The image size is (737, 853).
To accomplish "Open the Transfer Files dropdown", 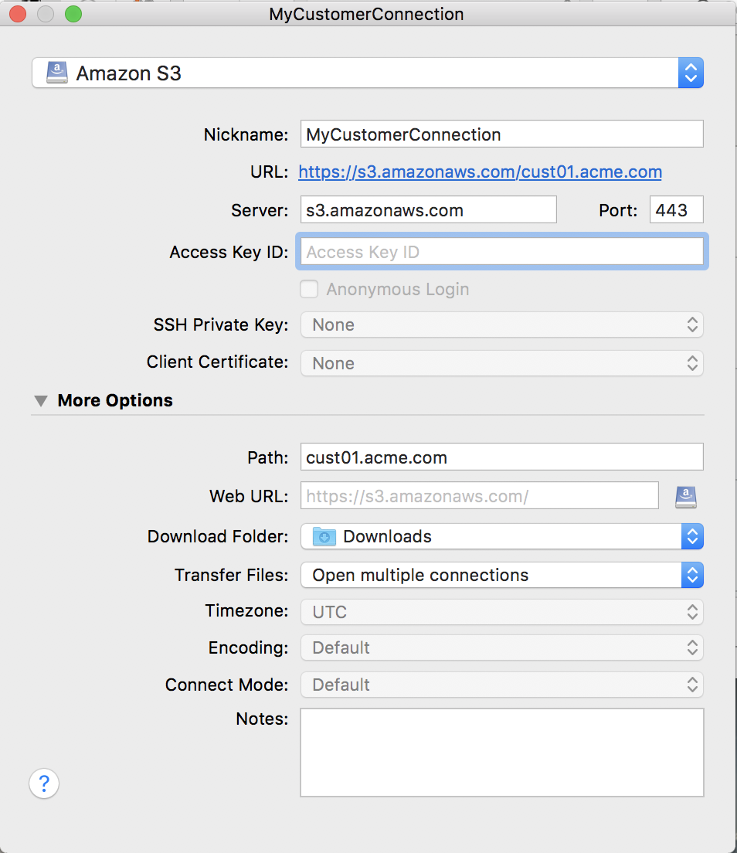I will 501,575.
